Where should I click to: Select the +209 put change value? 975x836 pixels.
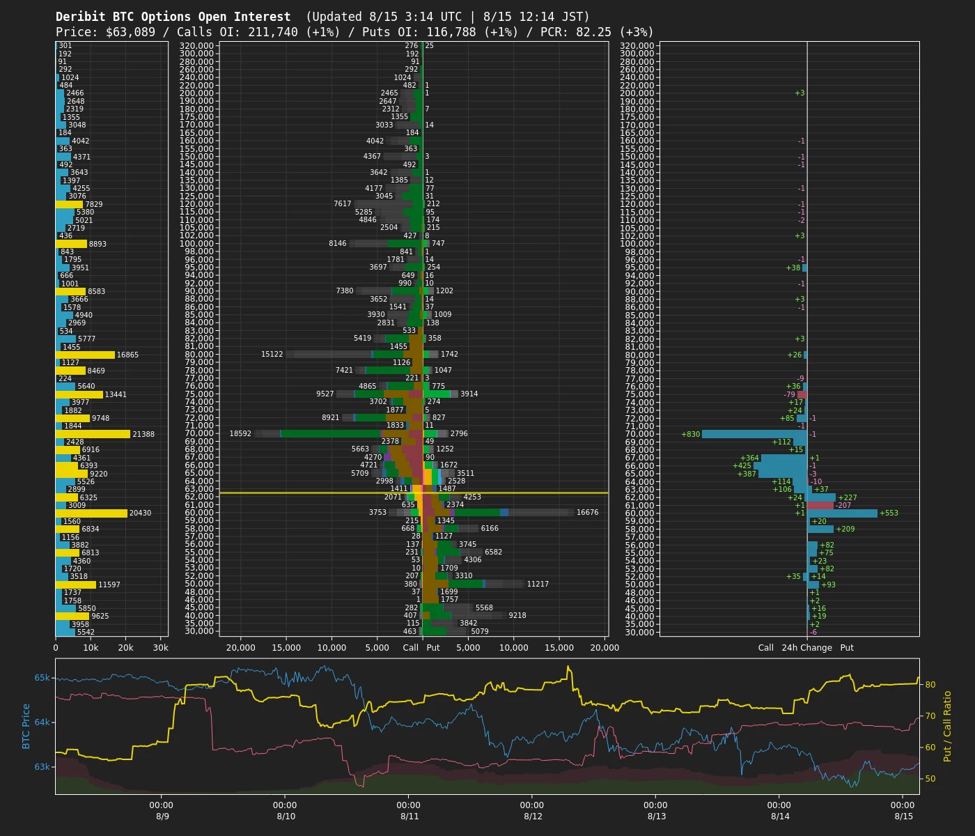(845, 529)
